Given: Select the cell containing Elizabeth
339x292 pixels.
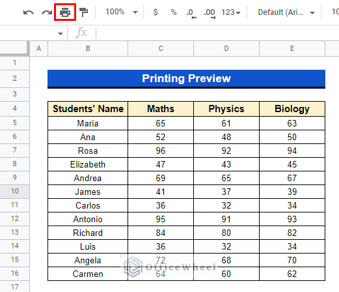Looking at the screenshot, I should click(88, 164).
